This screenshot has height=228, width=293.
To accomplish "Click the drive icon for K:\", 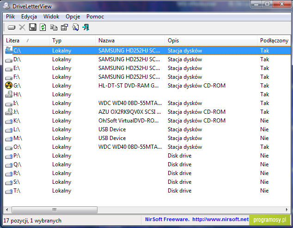I will click(x=9, y=122).
